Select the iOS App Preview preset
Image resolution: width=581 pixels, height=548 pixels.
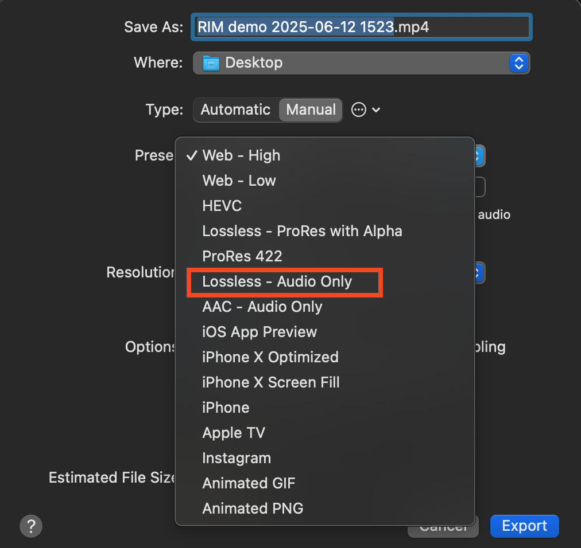coord(259,332)
